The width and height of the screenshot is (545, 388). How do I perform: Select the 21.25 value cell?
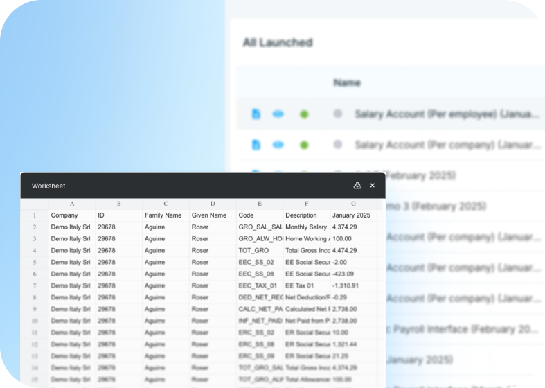pyautogui.click(x=353, y=356)
